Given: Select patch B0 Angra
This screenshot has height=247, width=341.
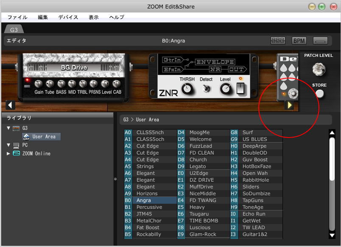Looking at the screenshot, I should coord(150,200).
